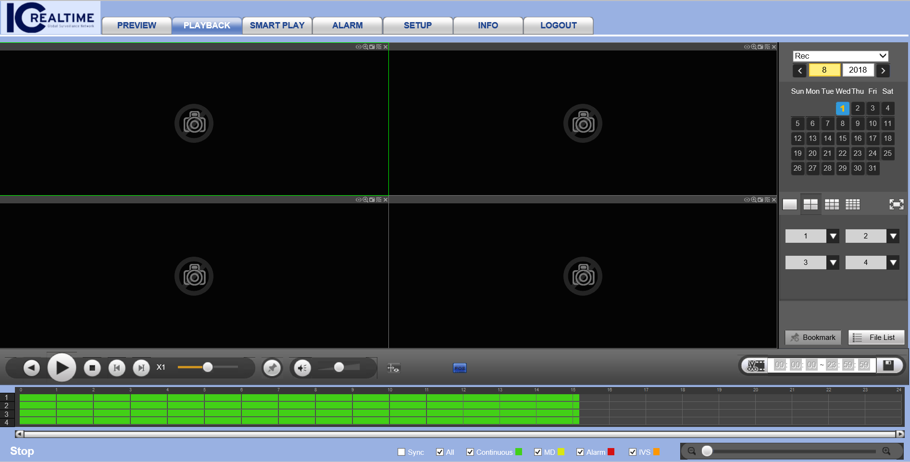The width and height of the screenshot is (910, 462).
Task: Click the timeline zoom slider handle
Action: 707,451
